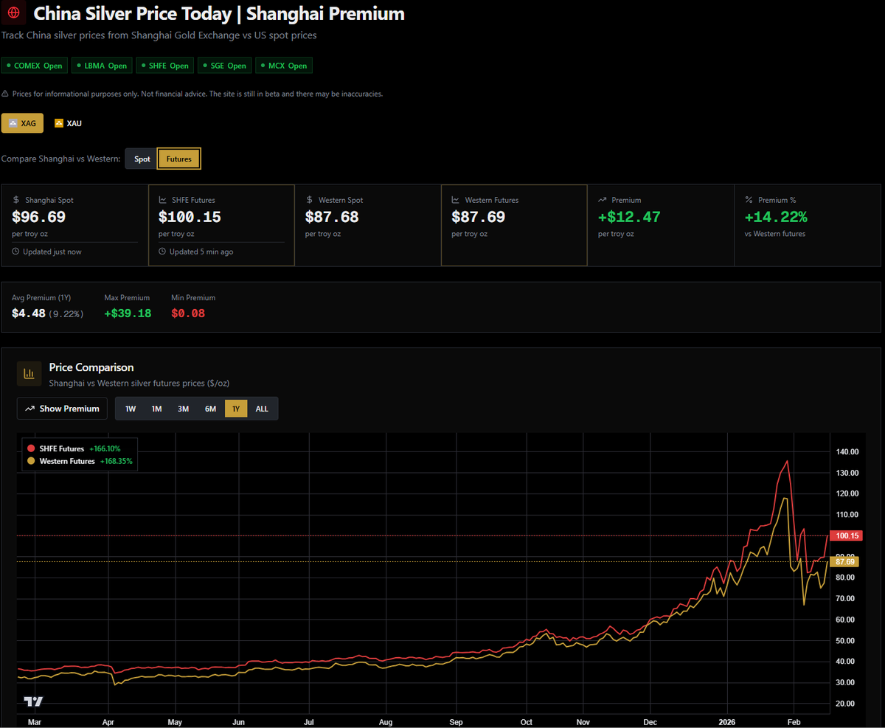
Task: Click the Avg Premium $4.48 value
Action: tap(28, 313)
